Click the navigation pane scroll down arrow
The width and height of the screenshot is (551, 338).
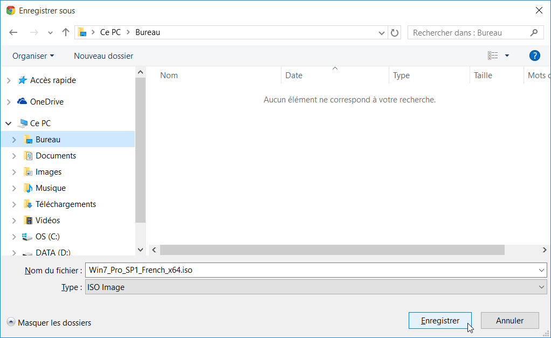point(140,250)
